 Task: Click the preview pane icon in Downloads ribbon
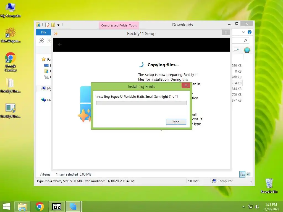236,50
